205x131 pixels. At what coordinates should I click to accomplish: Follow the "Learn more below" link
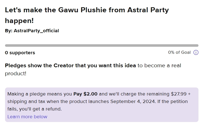coord(27,117)
